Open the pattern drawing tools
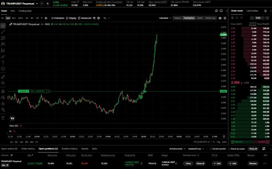 click(3, 44)
